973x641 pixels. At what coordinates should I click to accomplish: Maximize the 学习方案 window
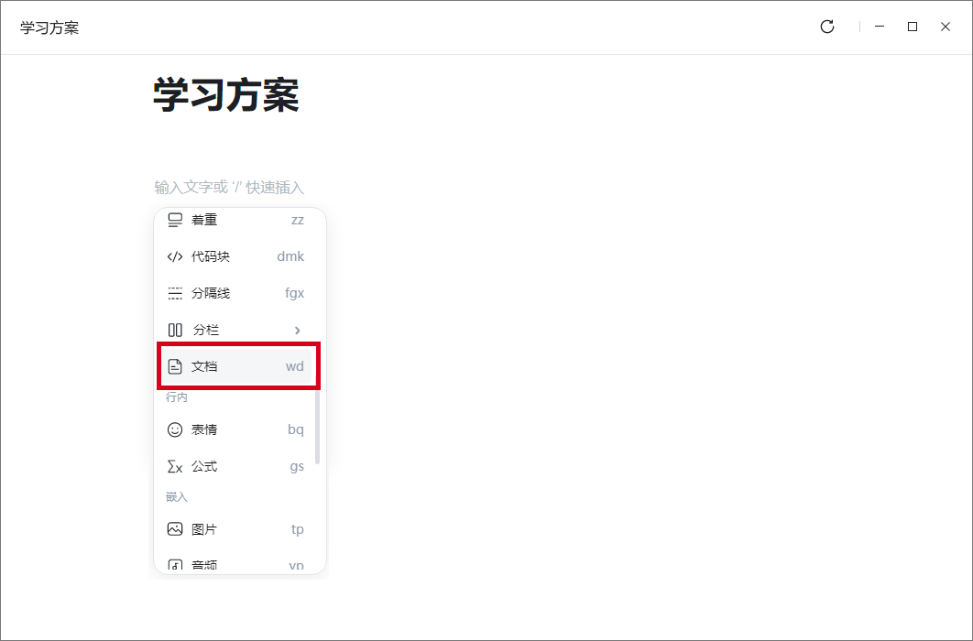pyautogui.click(x=913, y=27)
